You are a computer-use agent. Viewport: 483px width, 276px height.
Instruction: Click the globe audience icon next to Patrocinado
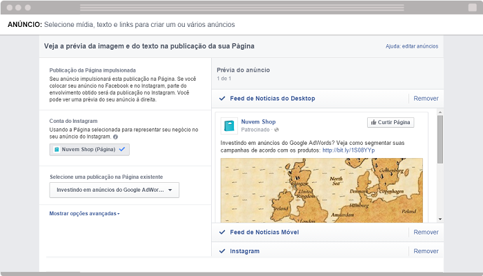tap(277, 130)
